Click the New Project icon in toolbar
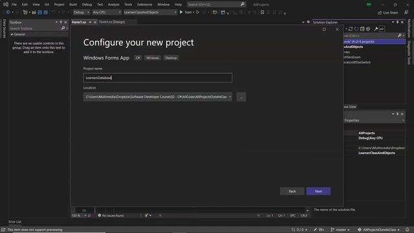The image size is (414, 233). coord(25,12)
